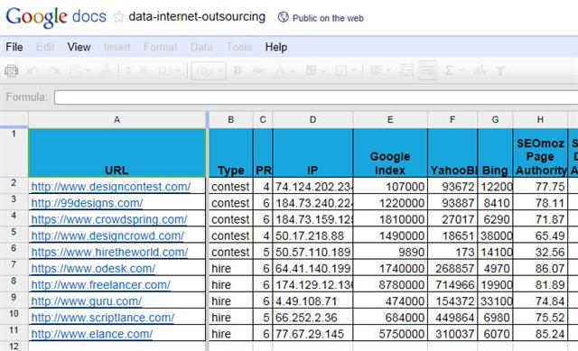The height and width of the screenshot is (351, 578).
Task: Open the crowdspring.com link
Action: 109,219
